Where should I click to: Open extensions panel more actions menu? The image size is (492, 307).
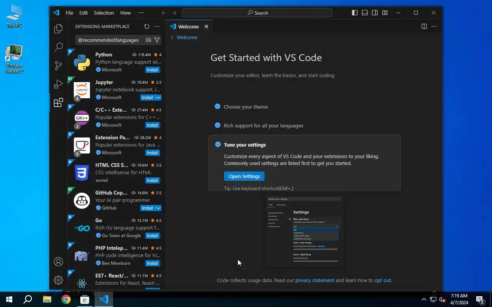pyautogui.click(x=157, y=26)
